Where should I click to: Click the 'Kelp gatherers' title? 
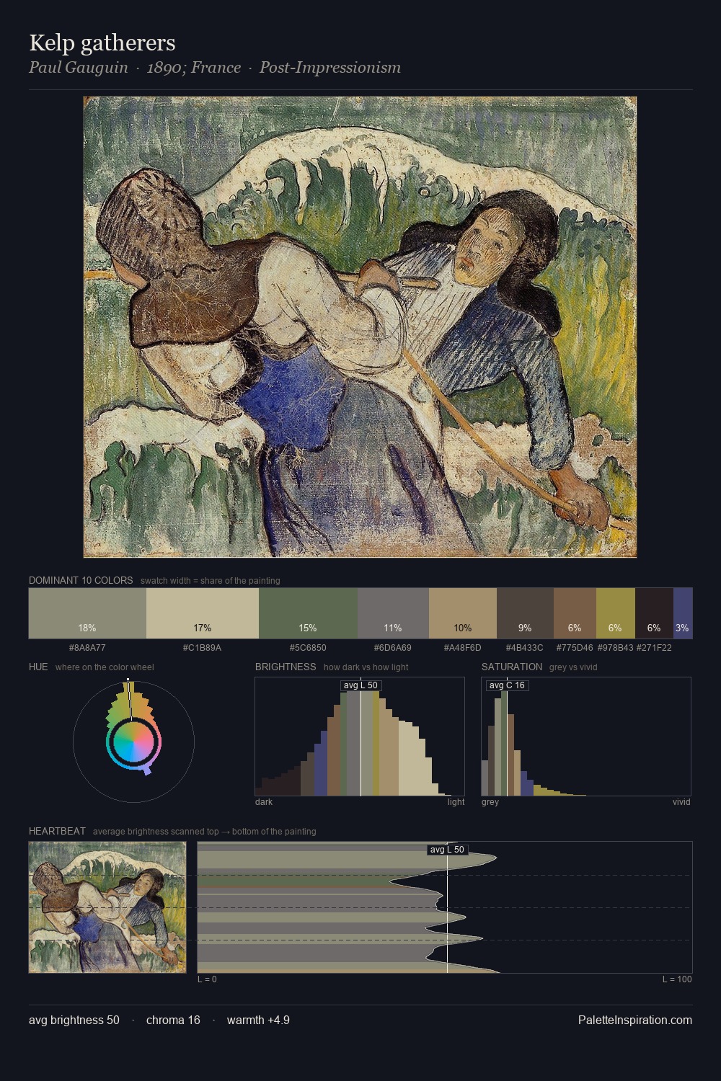point(102,43)
